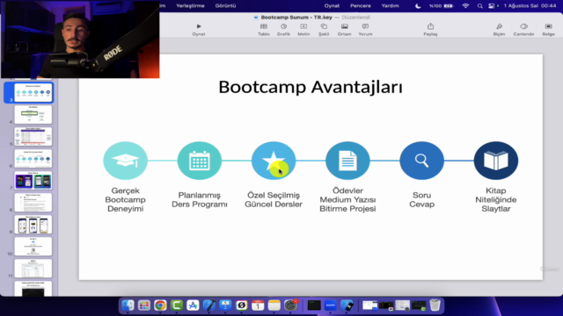Select slide 8 thumbnail in the navigator
The image size is (563, 316).
pyautogui.click(x=33, y=203)
